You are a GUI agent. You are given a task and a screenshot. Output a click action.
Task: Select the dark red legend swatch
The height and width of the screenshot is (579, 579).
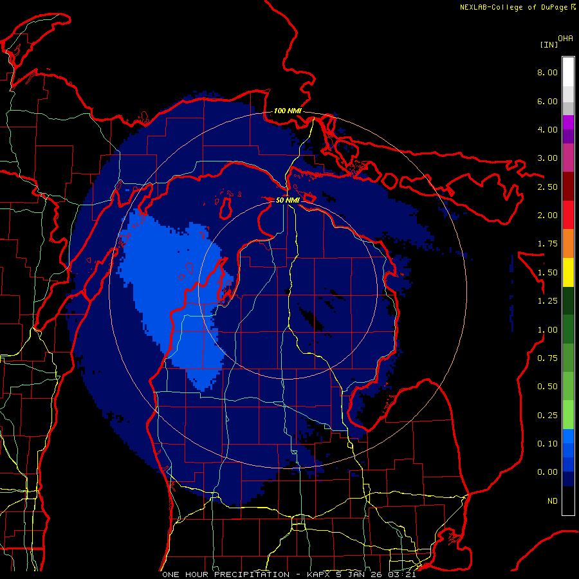[568, 187]
